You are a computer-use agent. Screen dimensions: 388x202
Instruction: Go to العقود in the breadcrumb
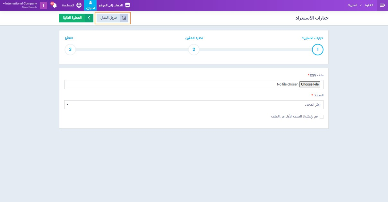[368, 5]
